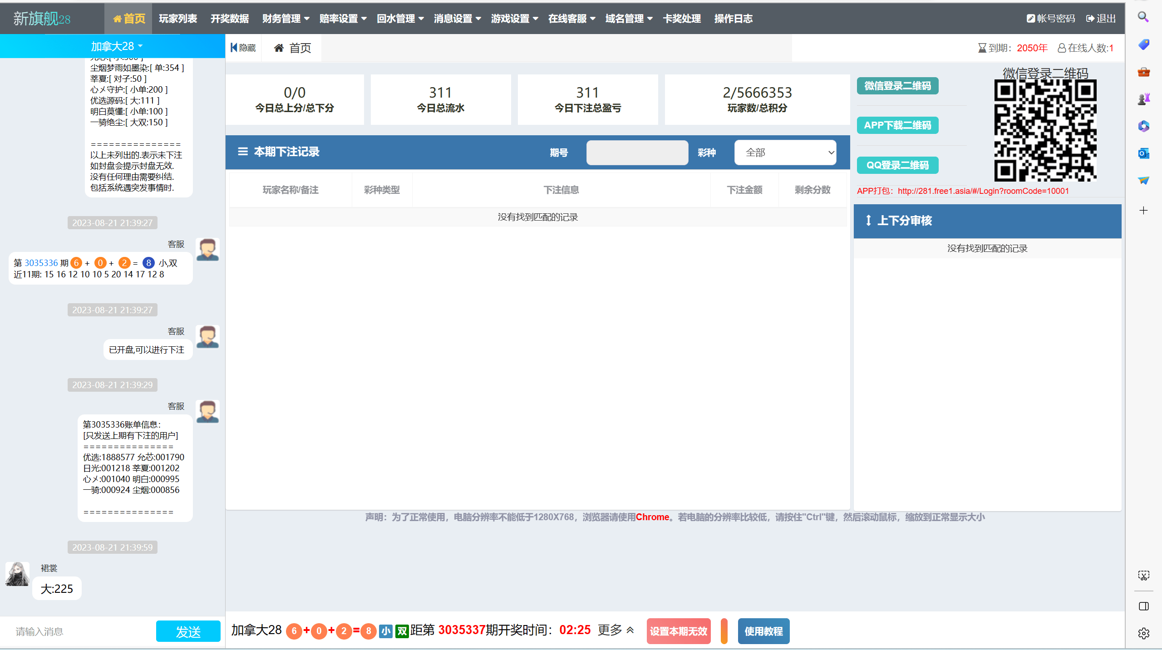1162x650 pixels.
Task: Click the 期号 input field
Action: tap(637, 153)
